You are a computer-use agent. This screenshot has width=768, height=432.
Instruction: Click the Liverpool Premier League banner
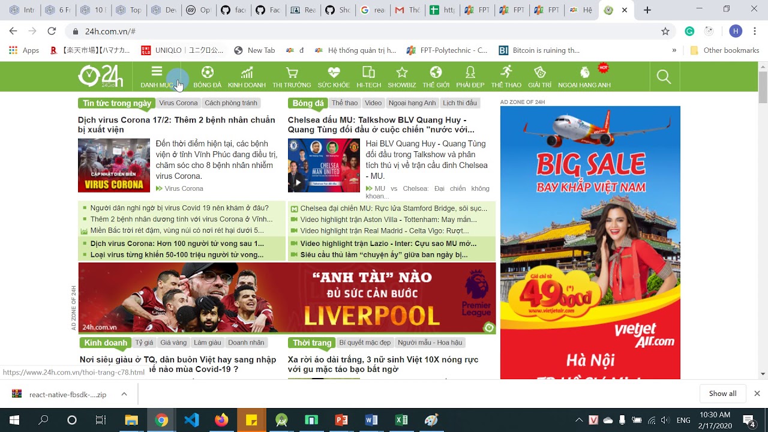(287, 298)
